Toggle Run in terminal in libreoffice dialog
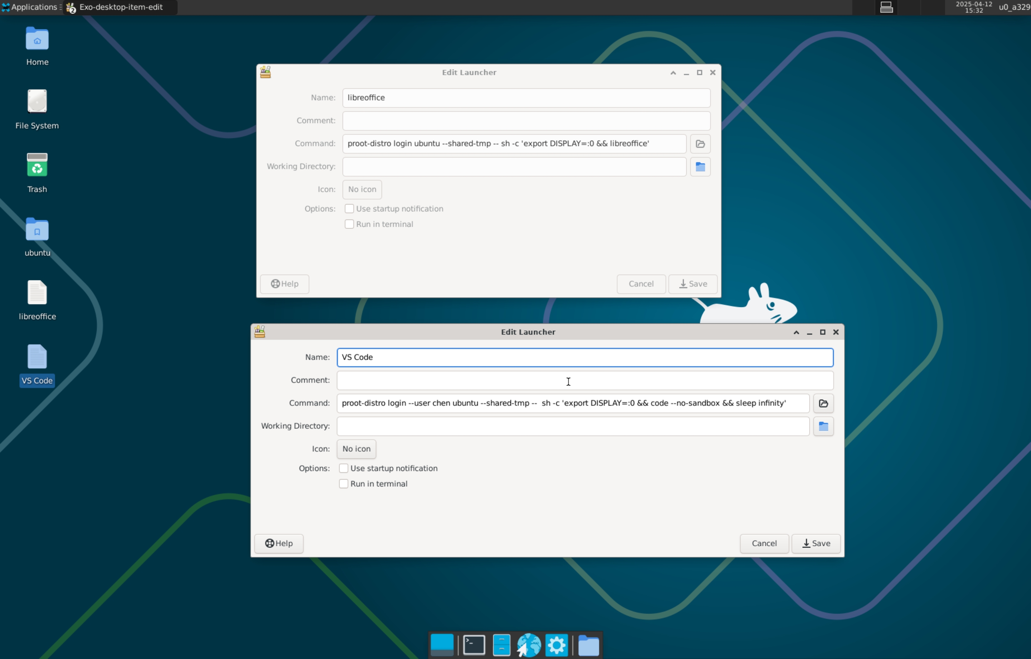 click(349, 224)
